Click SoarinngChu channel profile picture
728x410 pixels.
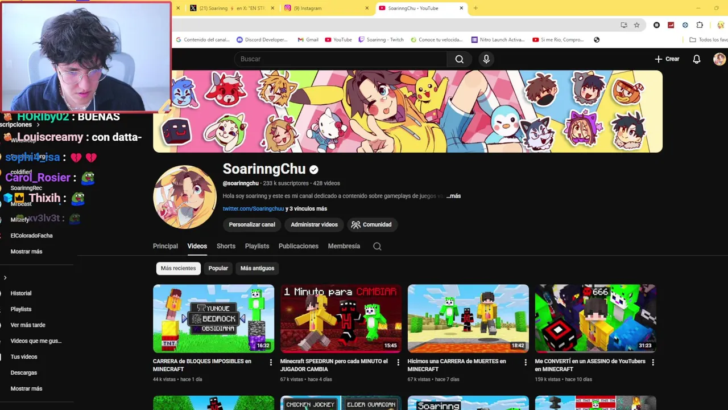click(x=185, y=197)
